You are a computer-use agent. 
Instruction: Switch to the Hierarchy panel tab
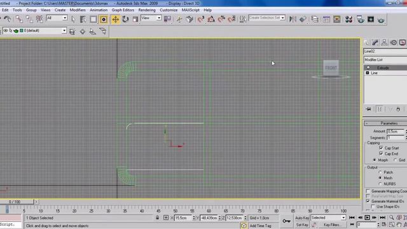(x=384, y=43)
